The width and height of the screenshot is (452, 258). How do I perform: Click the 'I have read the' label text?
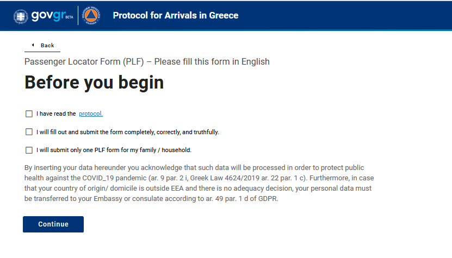point(56,114)
